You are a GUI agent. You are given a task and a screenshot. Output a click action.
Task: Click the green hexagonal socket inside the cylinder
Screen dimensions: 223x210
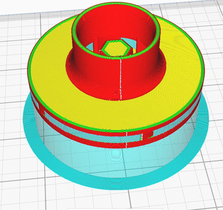coord(117,48)
